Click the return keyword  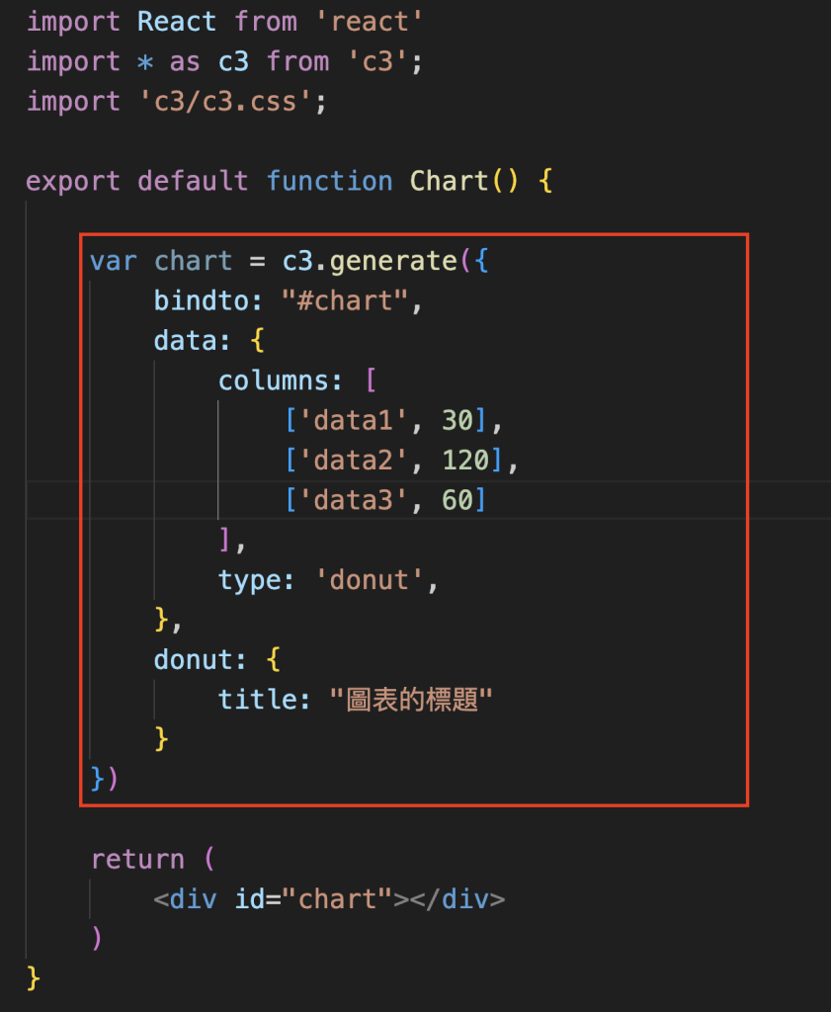point(137,859)
